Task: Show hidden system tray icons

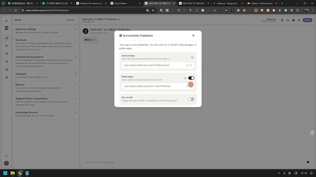Action: pyautogui.click(x=279, y=173)
